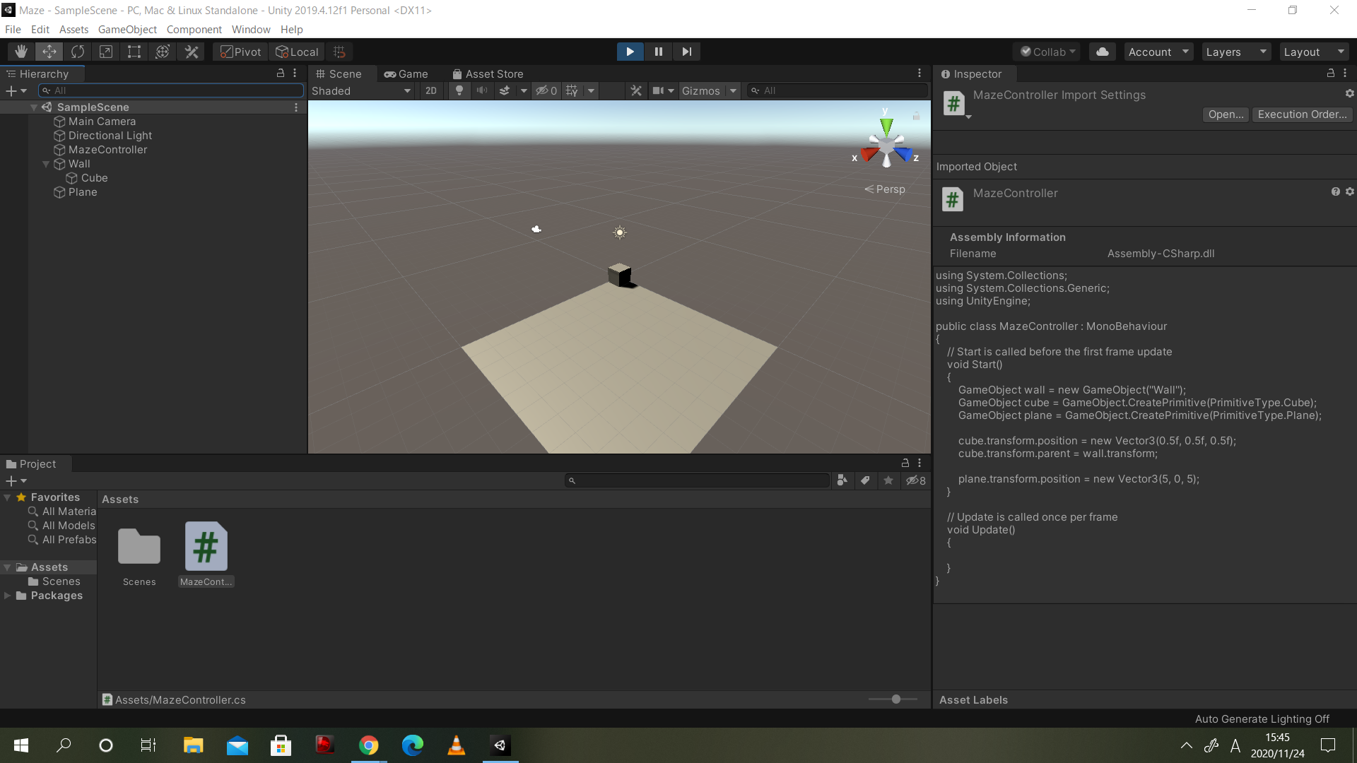Image resolution: width=1357 pixels, height=763 pixels.
Task: Open the Shaded draw mode dropdown
Action: 360,90
